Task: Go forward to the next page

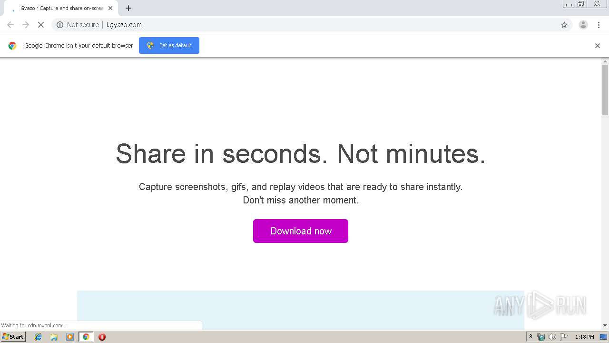Action: pyautogui.click(x=26, y=25)
